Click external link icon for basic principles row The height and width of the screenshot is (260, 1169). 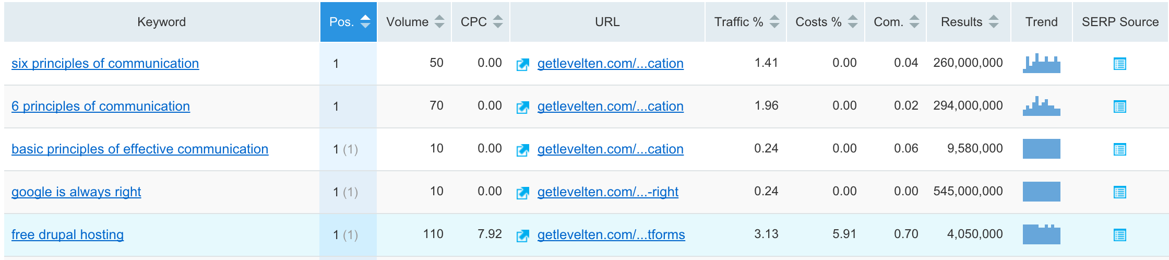tap(522, 150)
